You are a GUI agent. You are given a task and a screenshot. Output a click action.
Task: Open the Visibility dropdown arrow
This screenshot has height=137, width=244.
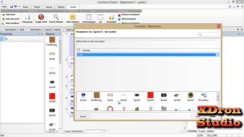click(218, 55)
